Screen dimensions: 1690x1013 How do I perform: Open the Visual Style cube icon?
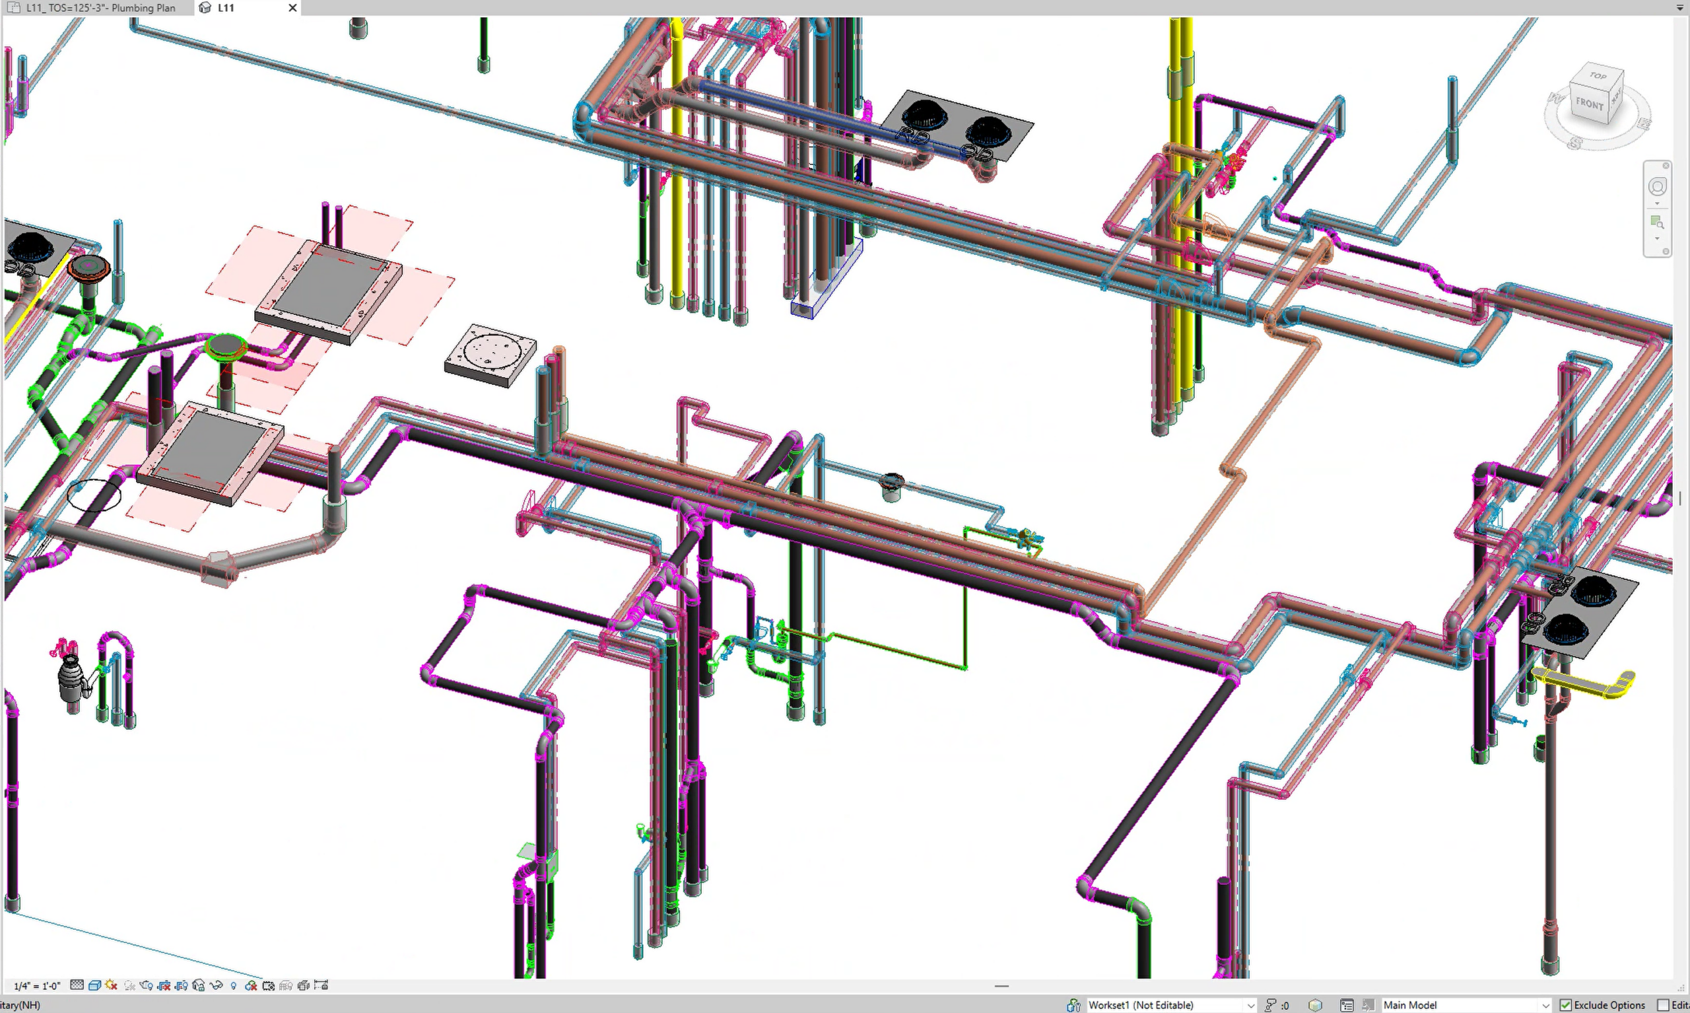[95, 985]
